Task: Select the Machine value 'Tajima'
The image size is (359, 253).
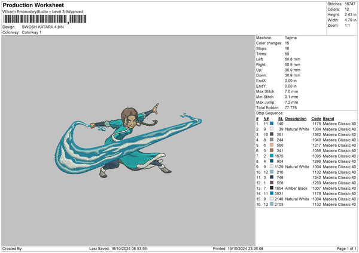Action: pyautogui.click(x=291, y=38)
